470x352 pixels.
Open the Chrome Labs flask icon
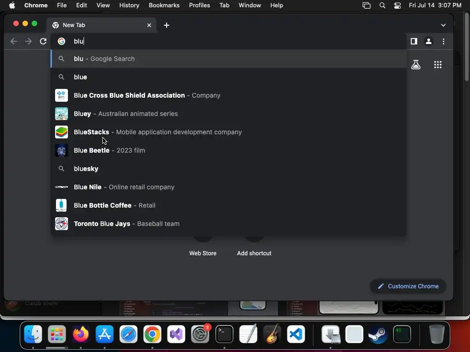[416, 65]
